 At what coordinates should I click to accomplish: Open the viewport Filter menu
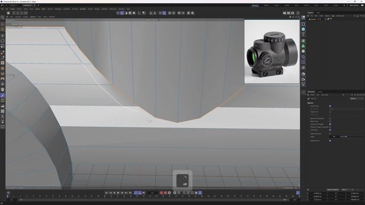[39, 17]
